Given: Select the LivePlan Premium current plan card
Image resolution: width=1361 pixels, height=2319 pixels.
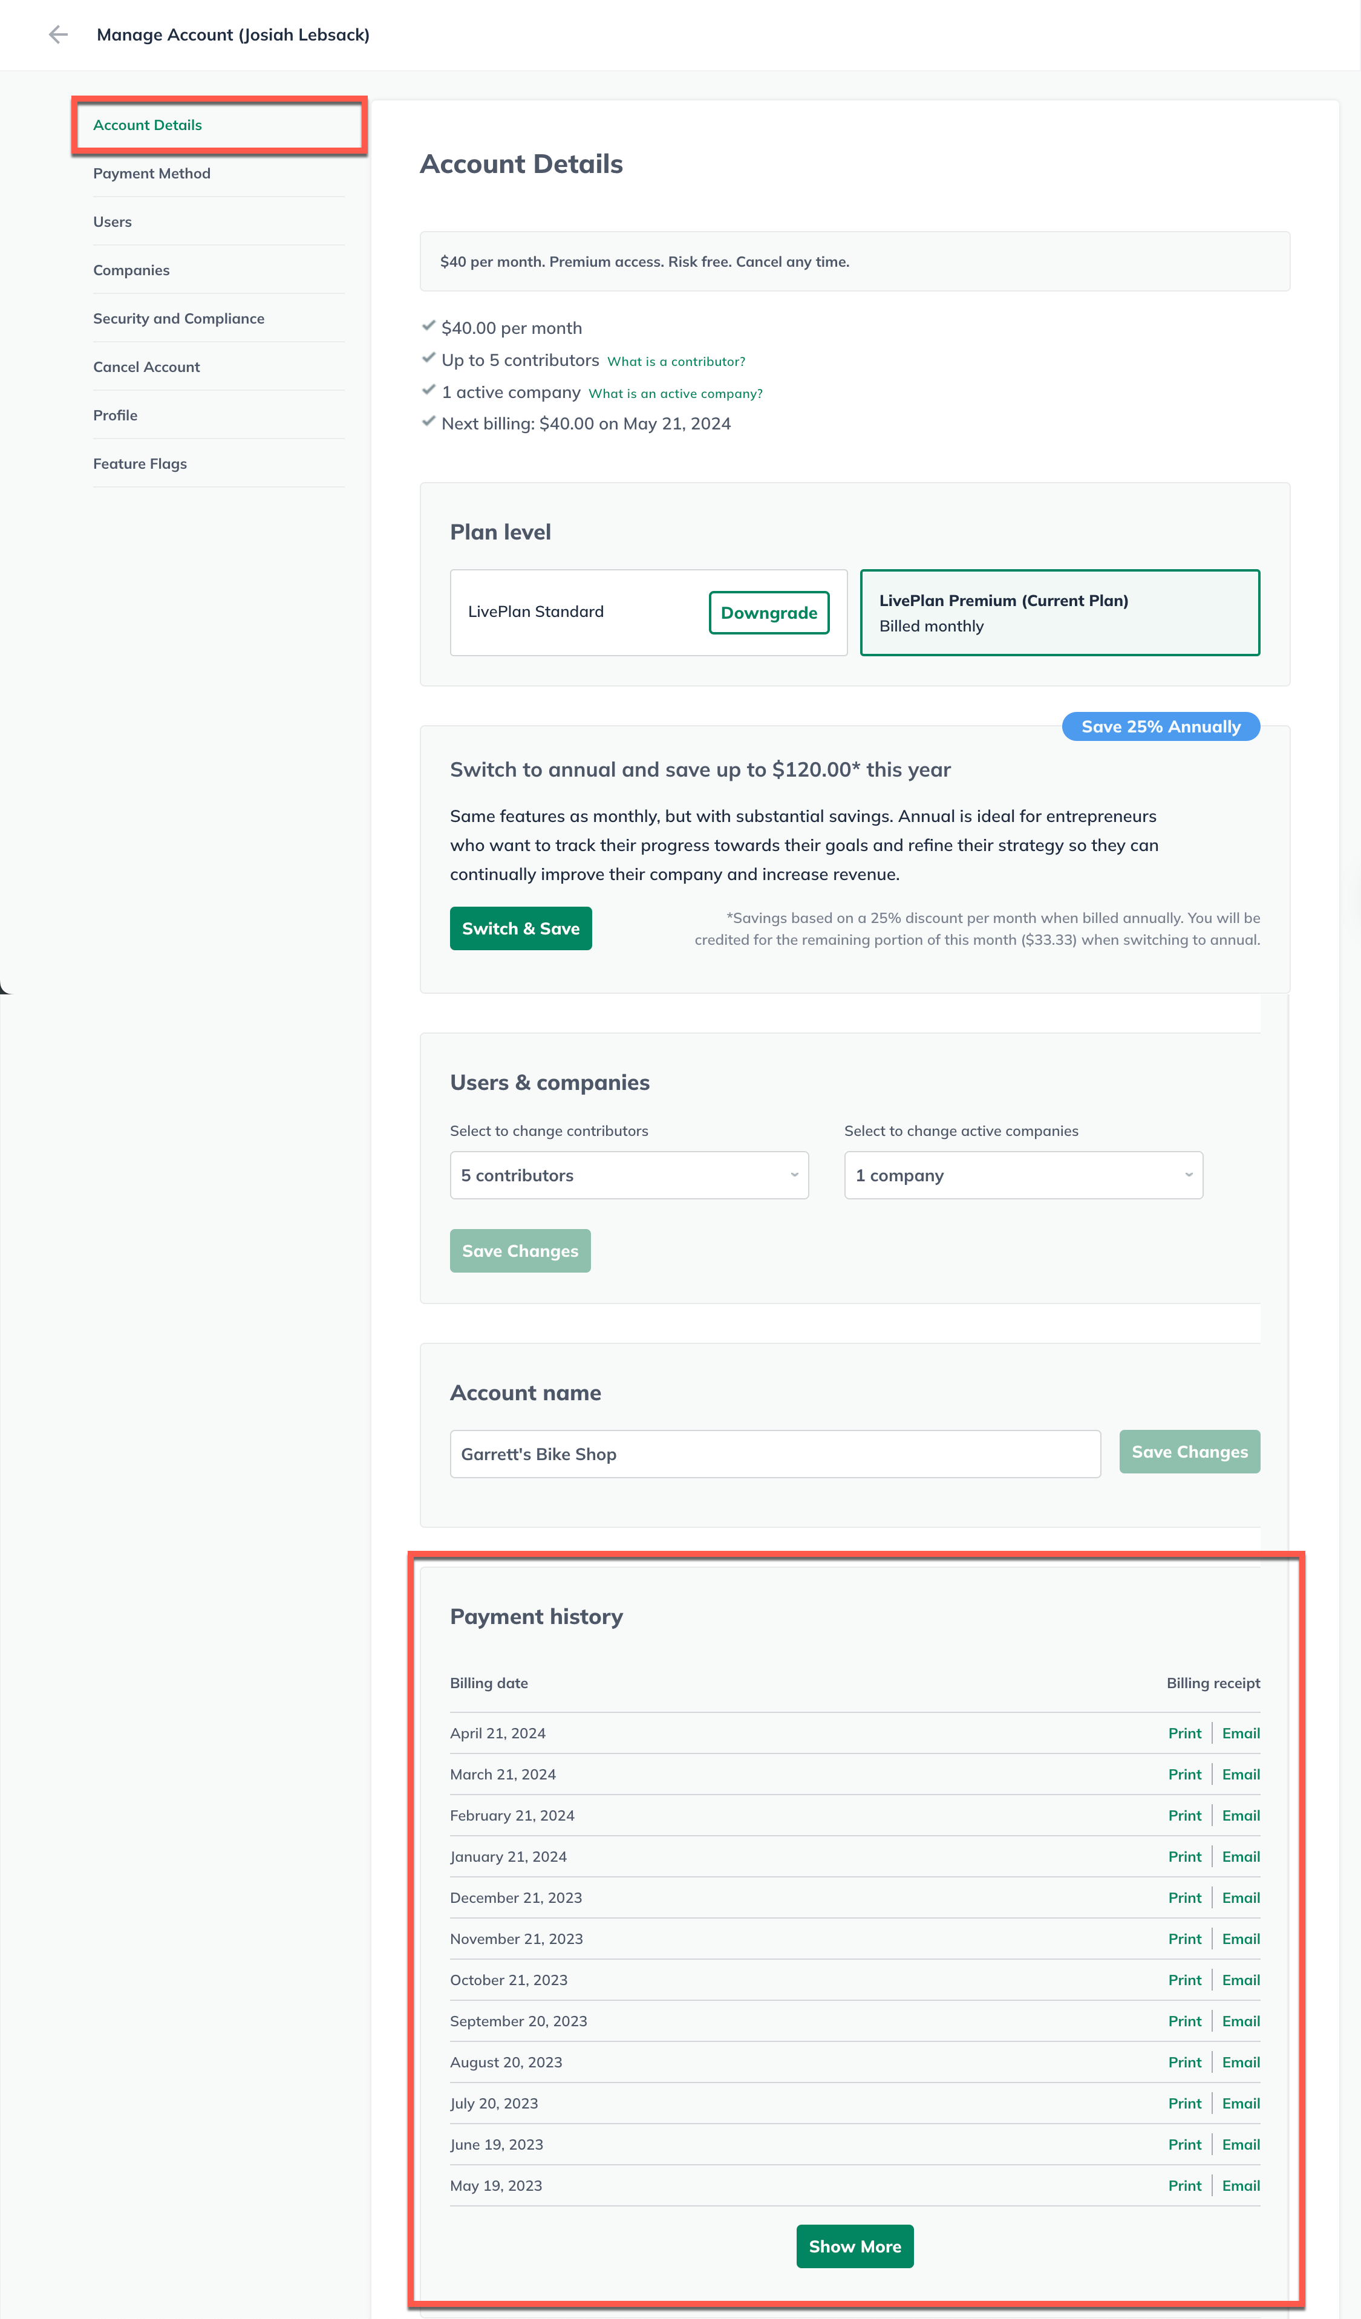Looking at the screenshot, I should pyautogui.click(x=1059, y=613).
